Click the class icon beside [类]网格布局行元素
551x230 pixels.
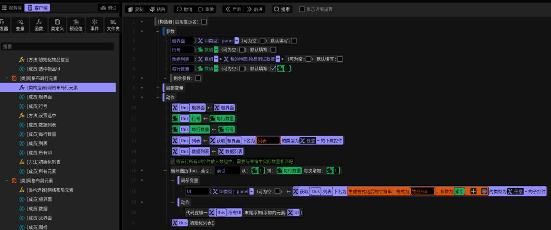14,79
